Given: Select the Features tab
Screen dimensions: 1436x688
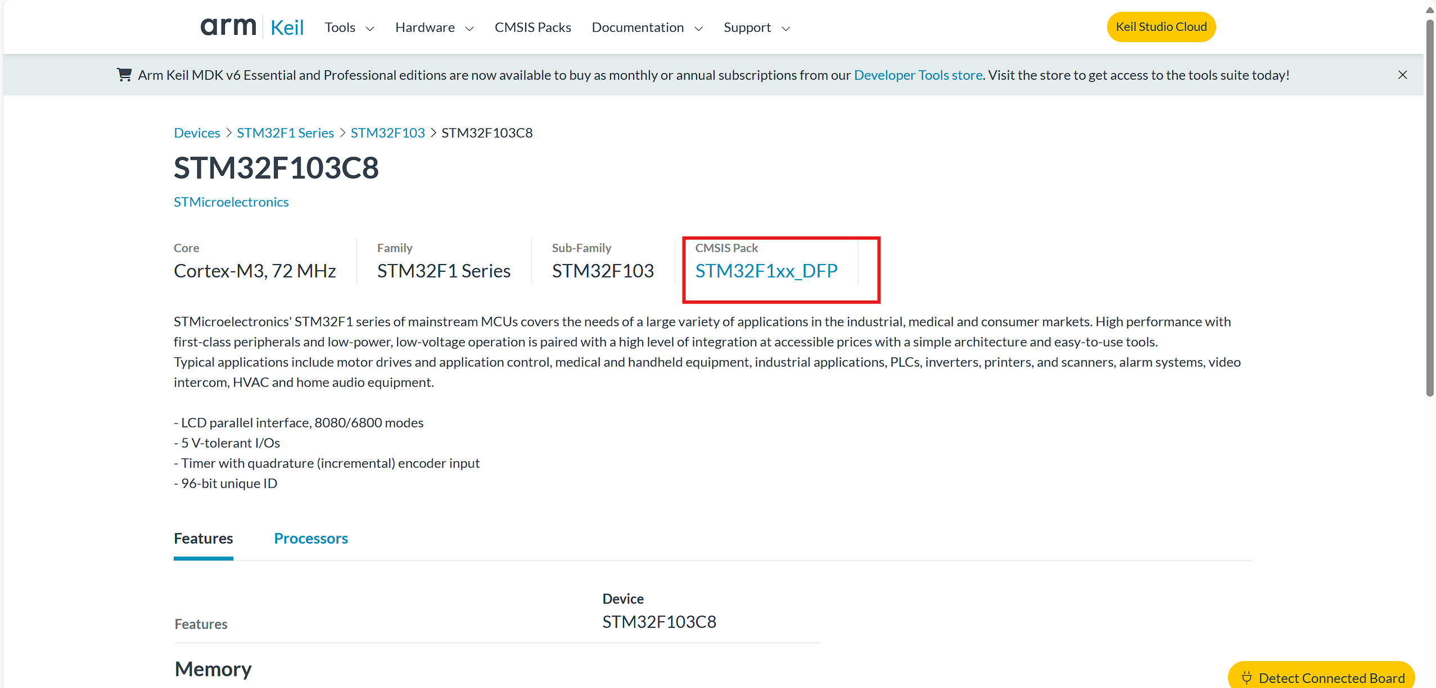Looking at the screenshot, I should (x=204, y=538).
